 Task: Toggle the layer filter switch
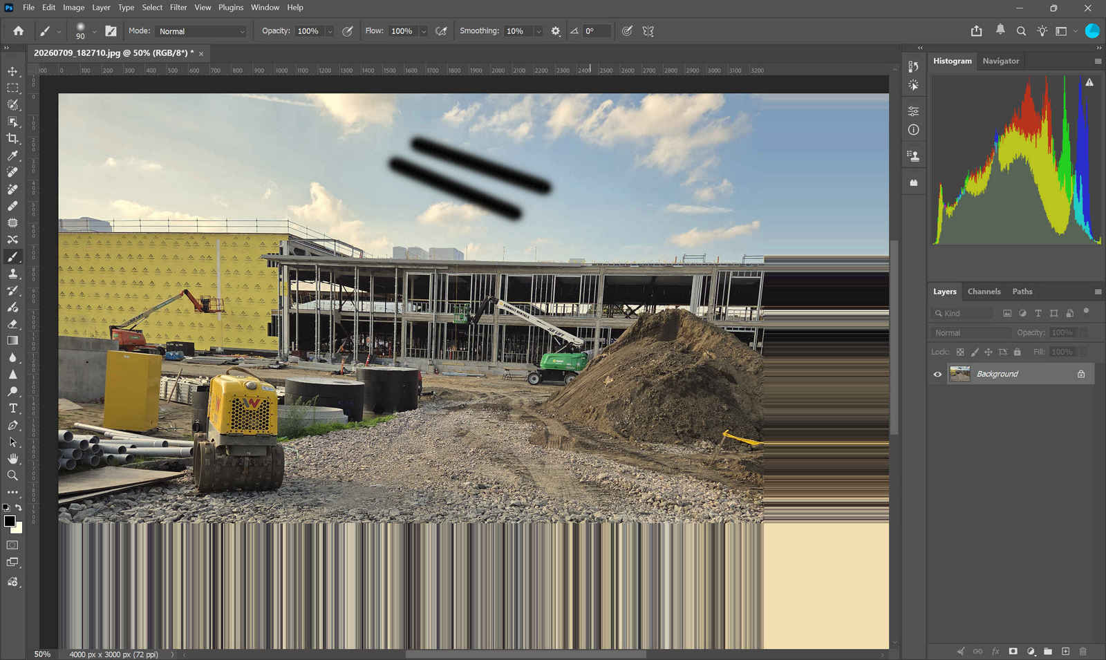tap(1086, 312)
